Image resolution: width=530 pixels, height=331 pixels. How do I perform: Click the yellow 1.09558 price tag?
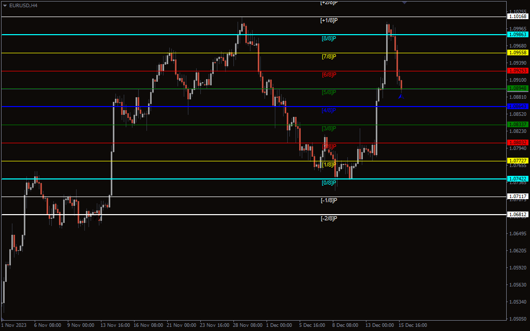coord(518,53)
